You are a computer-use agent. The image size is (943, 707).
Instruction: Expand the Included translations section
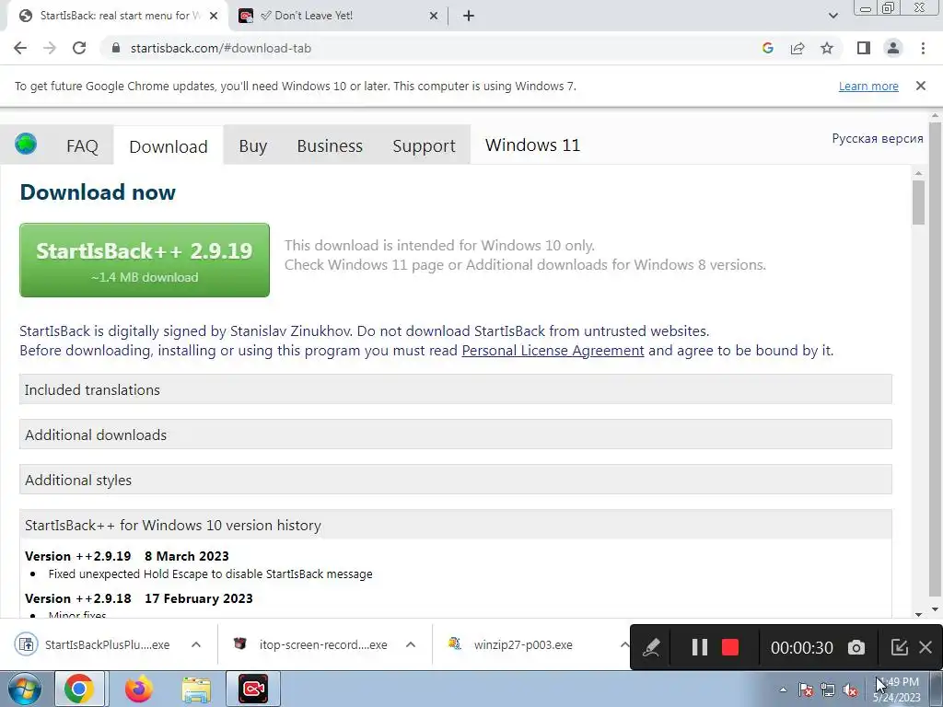pyautogui.click(x=455, y=389)
